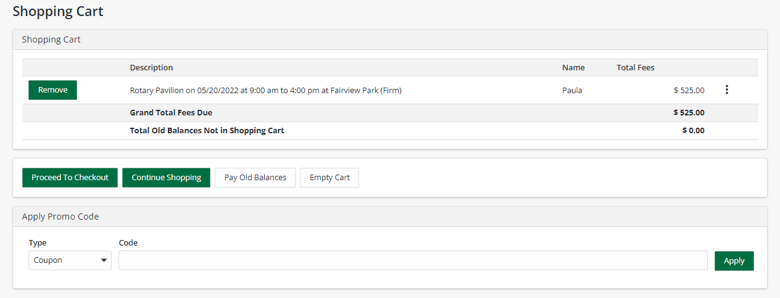The width and height of the screenshot is (780, 298).
Task: Click the Name column header
Action: point(573,67)
